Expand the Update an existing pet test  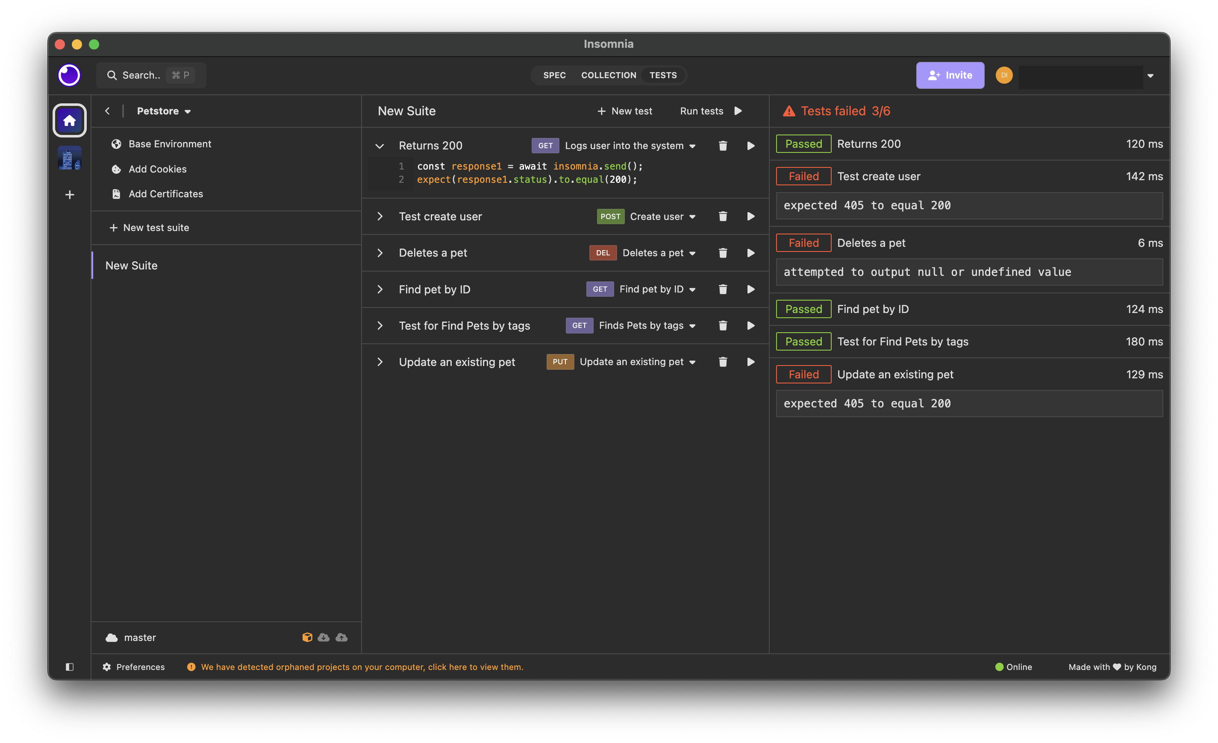pos(380,362)
